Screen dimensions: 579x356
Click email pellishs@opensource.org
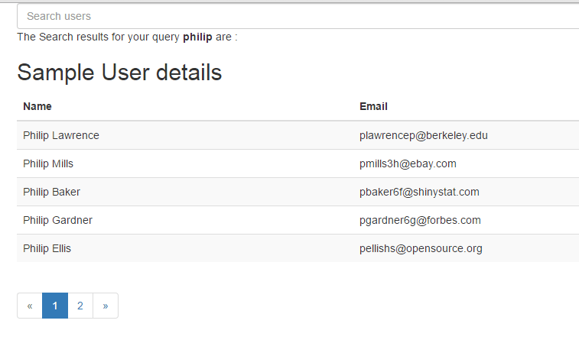point(421,248)
